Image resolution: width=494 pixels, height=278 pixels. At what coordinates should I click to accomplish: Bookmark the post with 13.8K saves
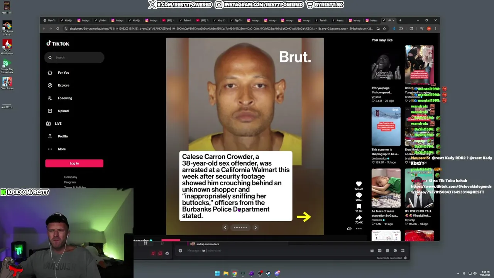pyautogui.click(x=359, y=207)
